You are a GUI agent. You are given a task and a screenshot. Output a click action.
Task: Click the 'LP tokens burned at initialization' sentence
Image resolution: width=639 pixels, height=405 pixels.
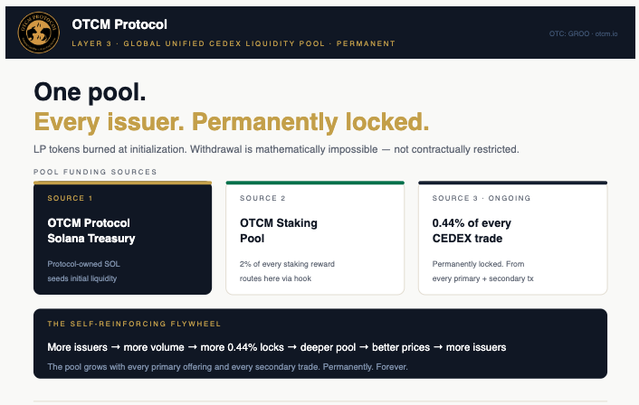pos(276,149)
